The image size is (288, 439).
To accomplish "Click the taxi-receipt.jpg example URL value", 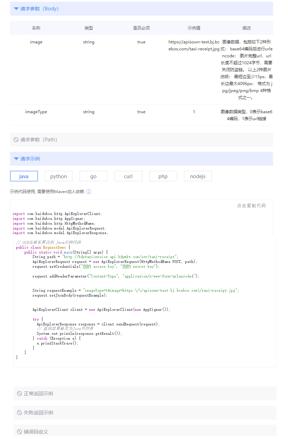I will (194, 45).
